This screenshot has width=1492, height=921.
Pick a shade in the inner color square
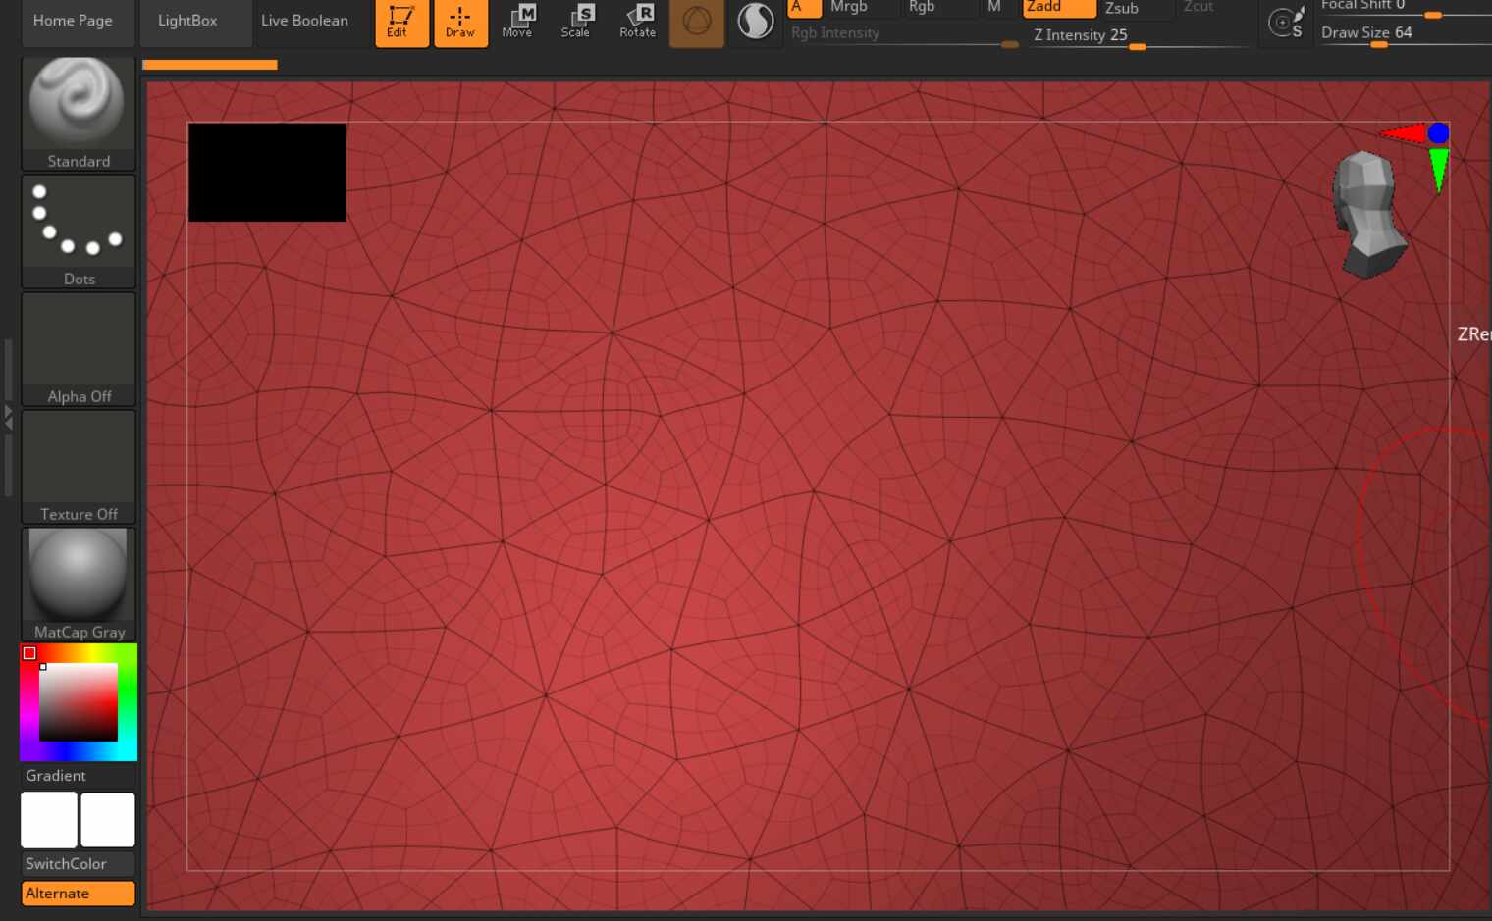coord(79,702)
